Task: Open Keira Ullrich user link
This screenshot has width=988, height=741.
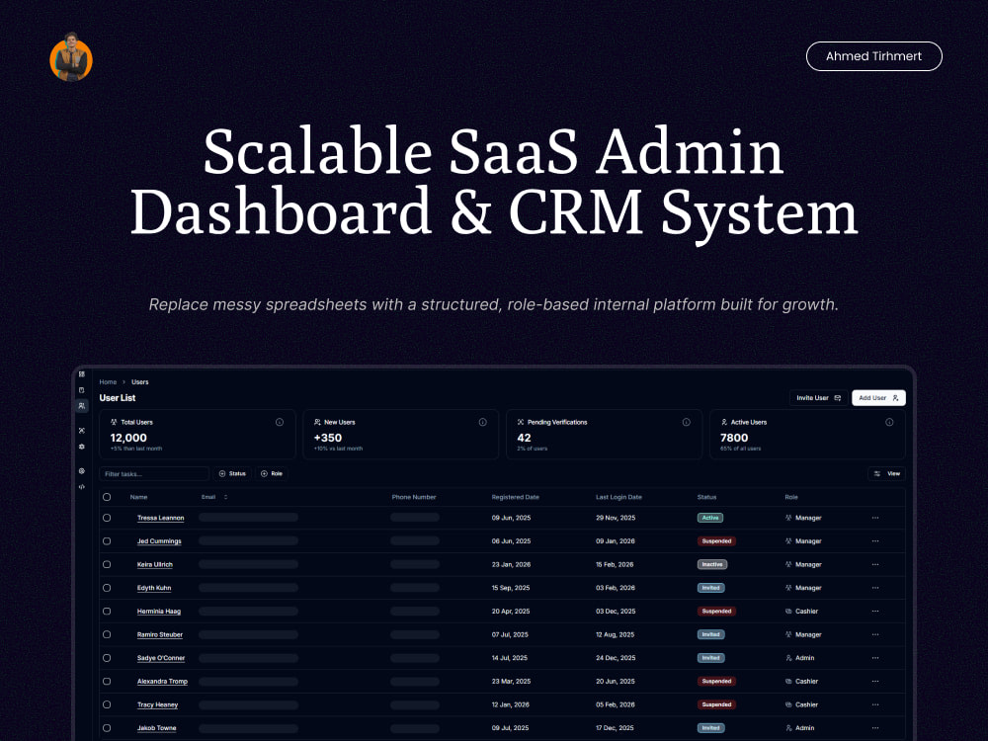Action: point(155,564)
